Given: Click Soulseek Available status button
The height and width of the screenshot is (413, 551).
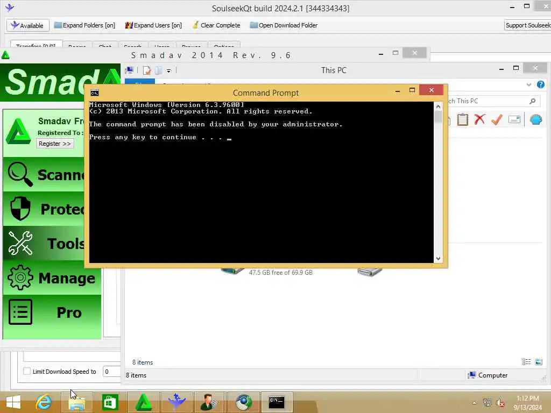Looking at the screenshot, I should (28, 25).
